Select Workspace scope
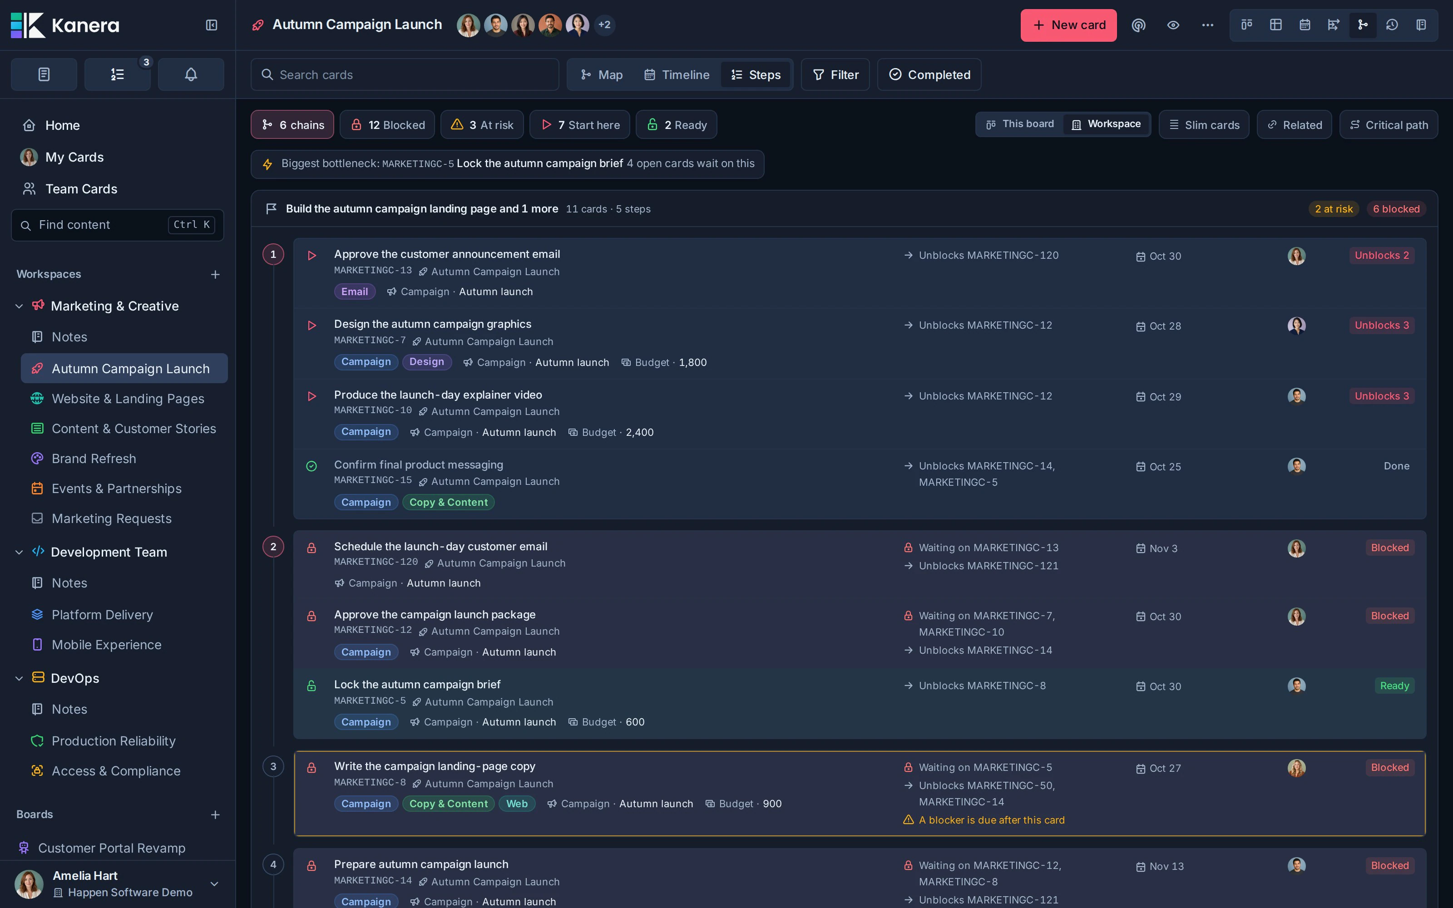 [x=1107, y=123]
